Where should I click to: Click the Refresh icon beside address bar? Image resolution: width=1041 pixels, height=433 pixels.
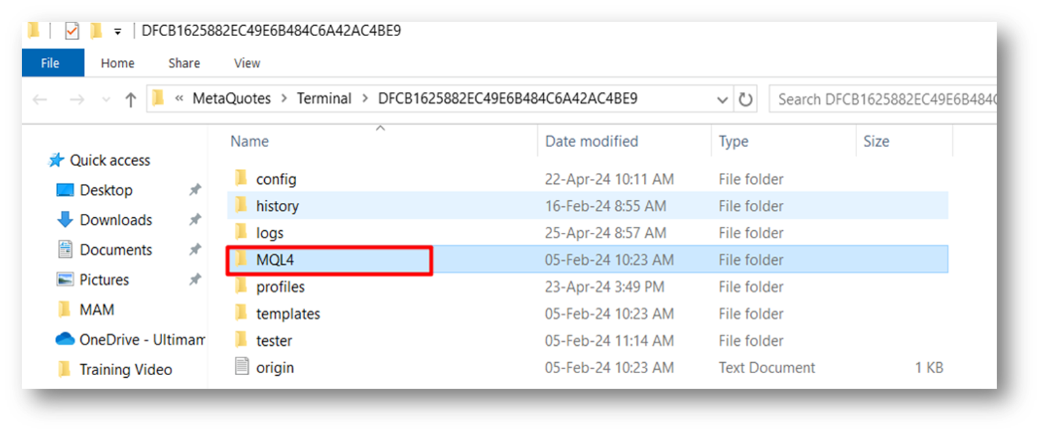[x=746, y=99]
